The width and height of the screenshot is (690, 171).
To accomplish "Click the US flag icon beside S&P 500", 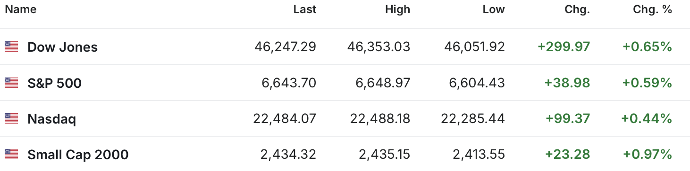I will [x=11, y=83].
